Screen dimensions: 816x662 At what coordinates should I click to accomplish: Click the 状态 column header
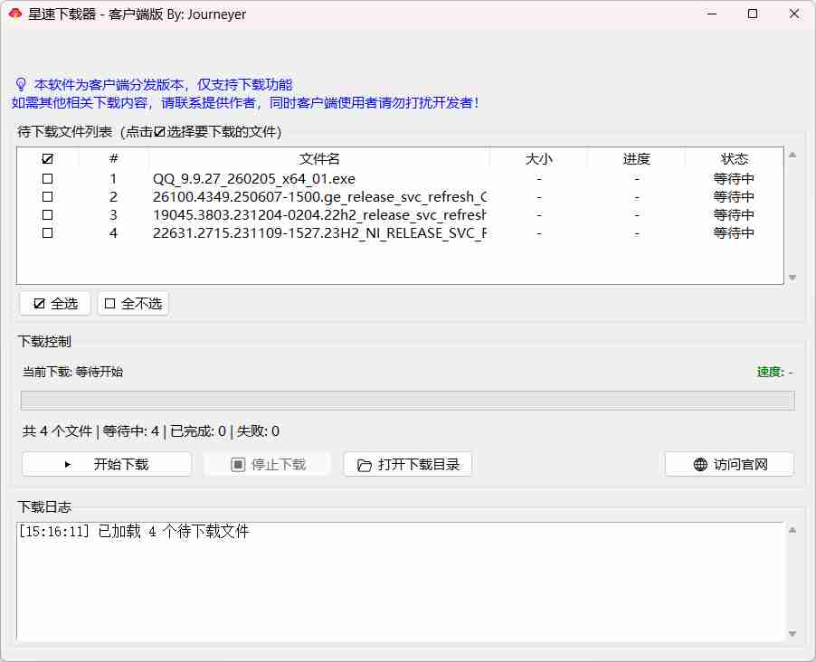[x=734, y=159]
